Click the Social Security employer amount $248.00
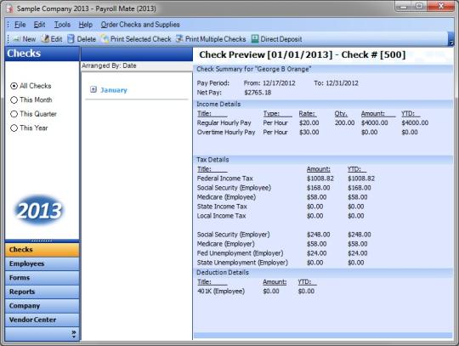 pyautogui.click(x=318, y=235)
